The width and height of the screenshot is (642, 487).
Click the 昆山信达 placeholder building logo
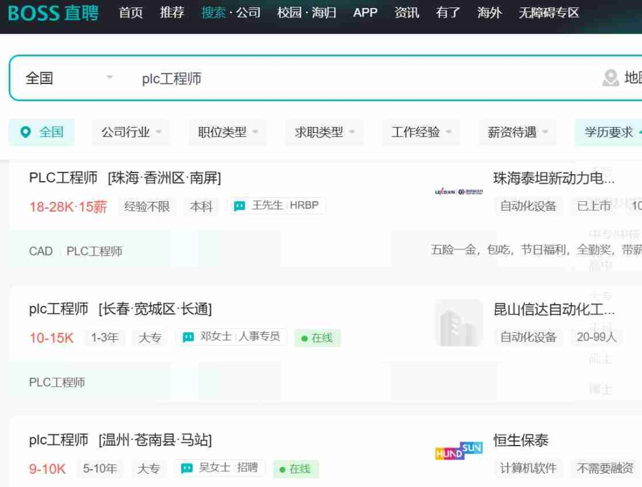(x=458, y=323)
